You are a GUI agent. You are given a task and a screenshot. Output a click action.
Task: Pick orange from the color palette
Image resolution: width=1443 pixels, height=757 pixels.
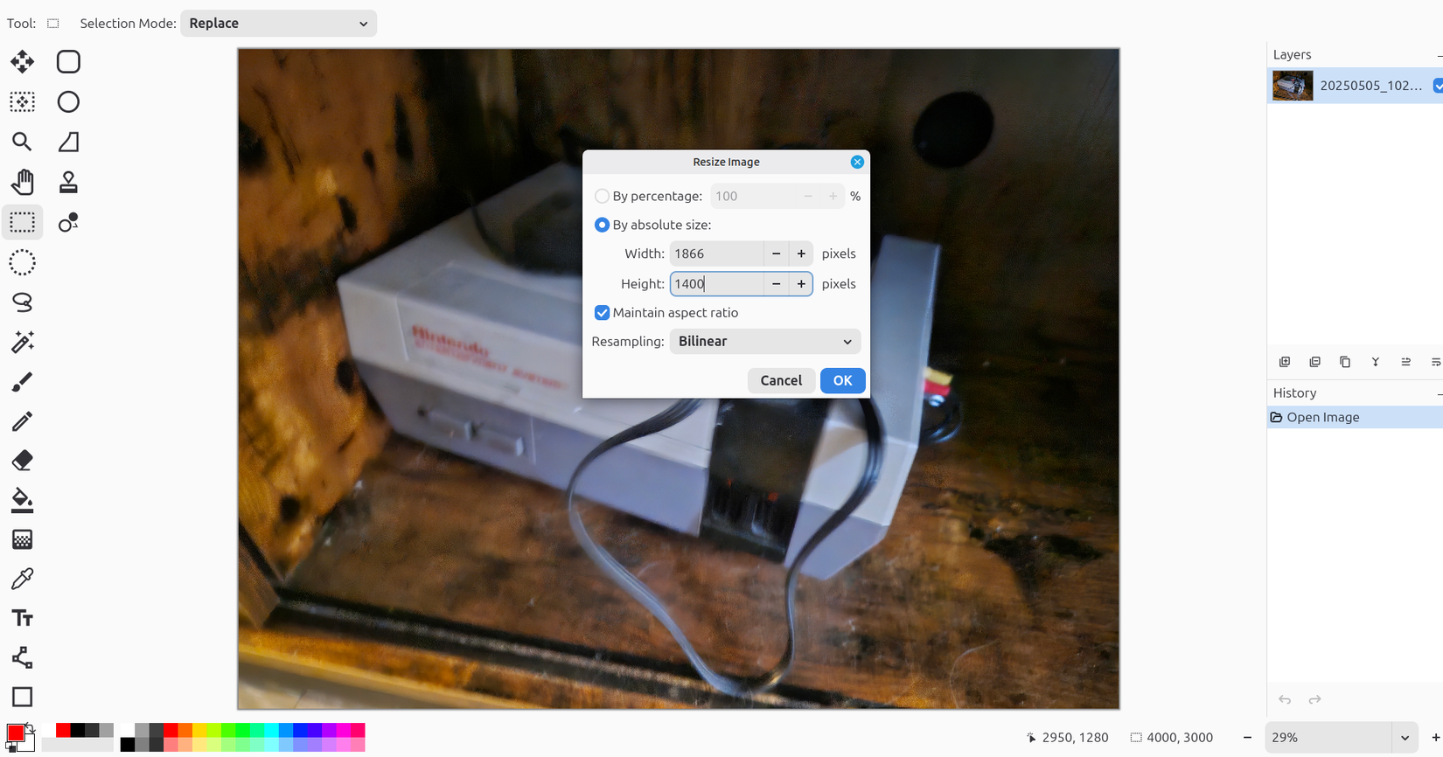pos(185,730)
